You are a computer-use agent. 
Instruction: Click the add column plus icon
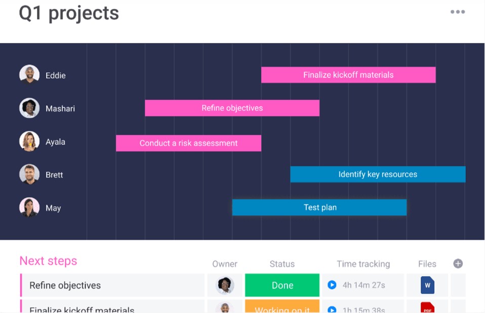pos(458,263)
